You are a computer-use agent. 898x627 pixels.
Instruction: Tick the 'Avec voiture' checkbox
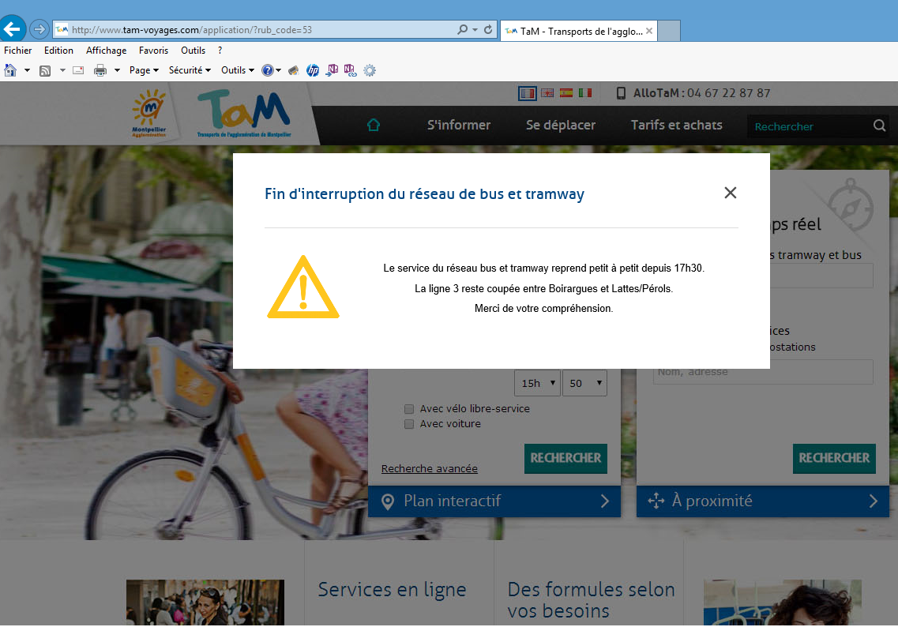pos(409,424)
